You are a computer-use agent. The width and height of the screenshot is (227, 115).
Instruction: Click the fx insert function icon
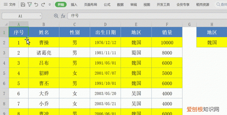pyautogui.click(x=63, y=16)
